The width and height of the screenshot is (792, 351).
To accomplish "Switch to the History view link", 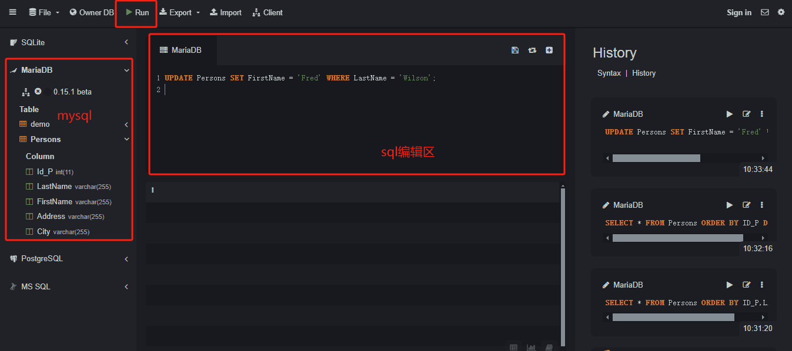I will click(644, 73).
